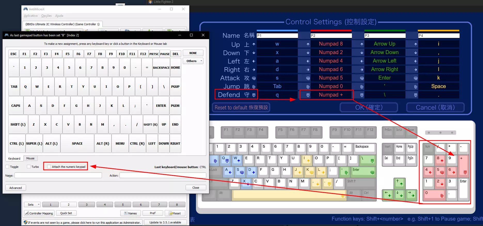Assign the ALT (L) key

coord(52,144)
